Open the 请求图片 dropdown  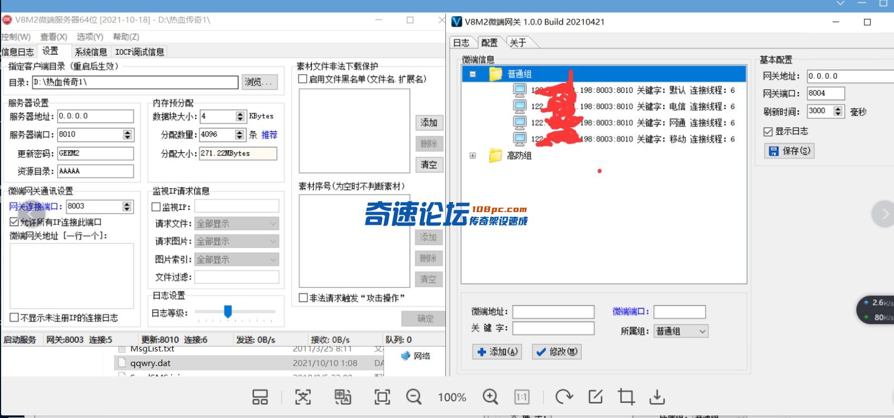(x=237, y=242)
